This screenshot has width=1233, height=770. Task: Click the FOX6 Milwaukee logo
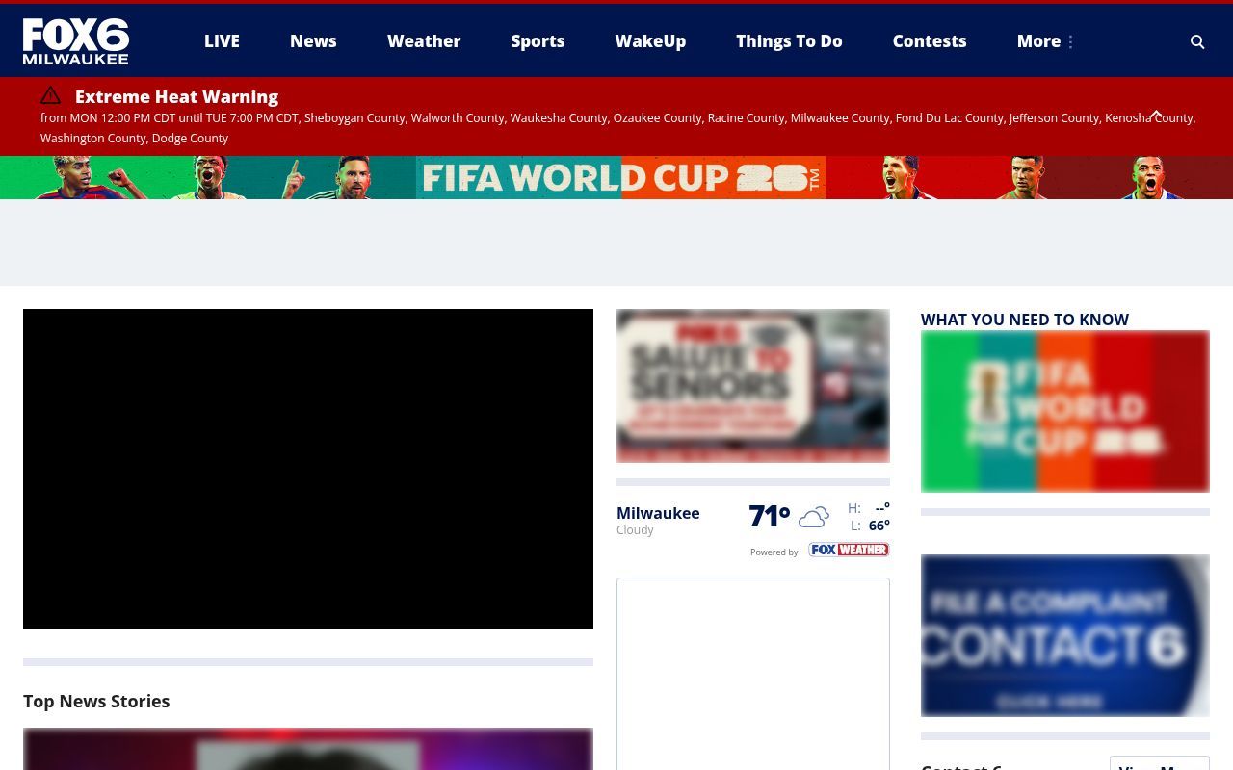[x=76, y=41]
